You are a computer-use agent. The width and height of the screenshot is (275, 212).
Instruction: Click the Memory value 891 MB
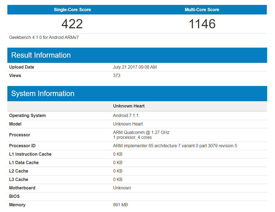pyautogui.click(x=120, y=205)
